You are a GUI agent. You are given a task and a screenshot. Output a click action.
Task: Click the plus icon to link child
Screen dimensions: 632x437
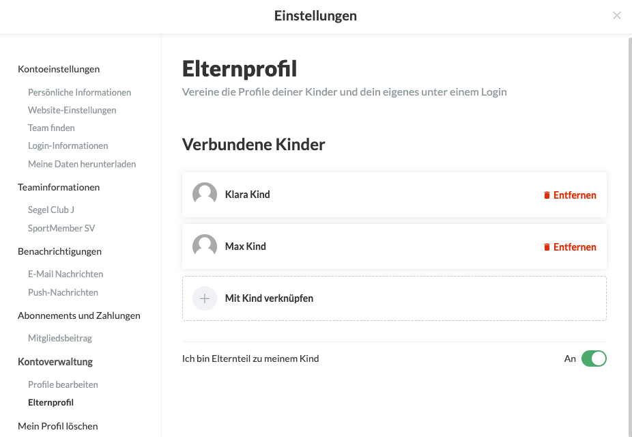point(205,298)
